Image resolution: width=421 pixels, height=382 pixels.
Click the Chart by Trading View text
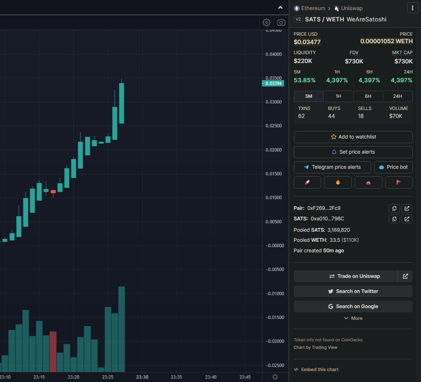tap(316, 348)
